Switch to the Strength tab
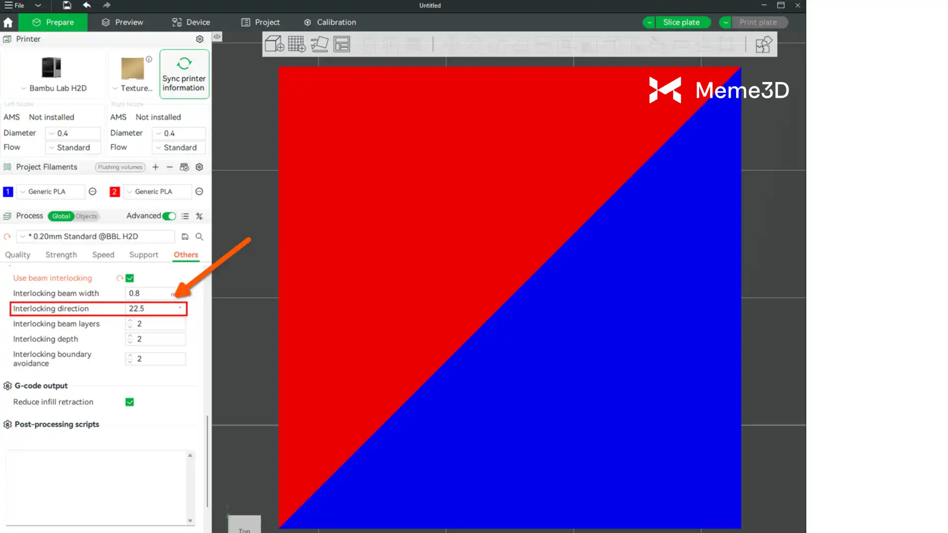The width and height of the screenshot is (948, 533). 61,255
